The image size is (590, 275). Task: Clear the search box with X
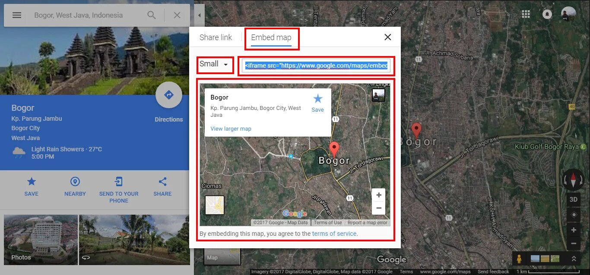(177, 15)
